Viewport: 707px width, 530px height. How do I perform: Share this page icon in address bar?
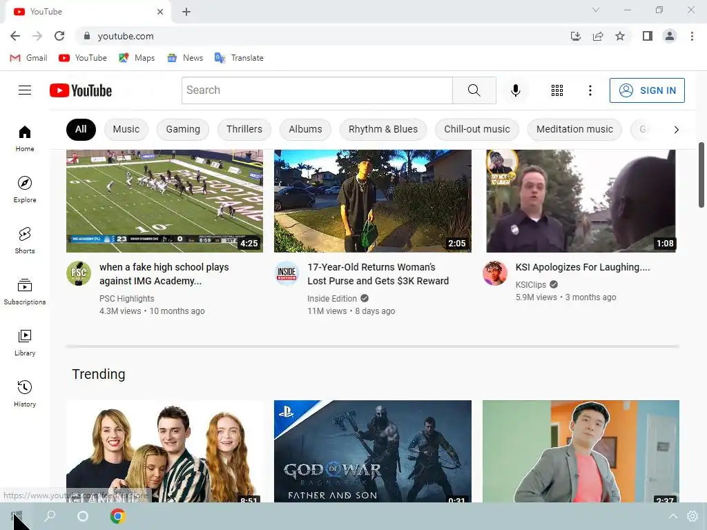pos(598,36)
